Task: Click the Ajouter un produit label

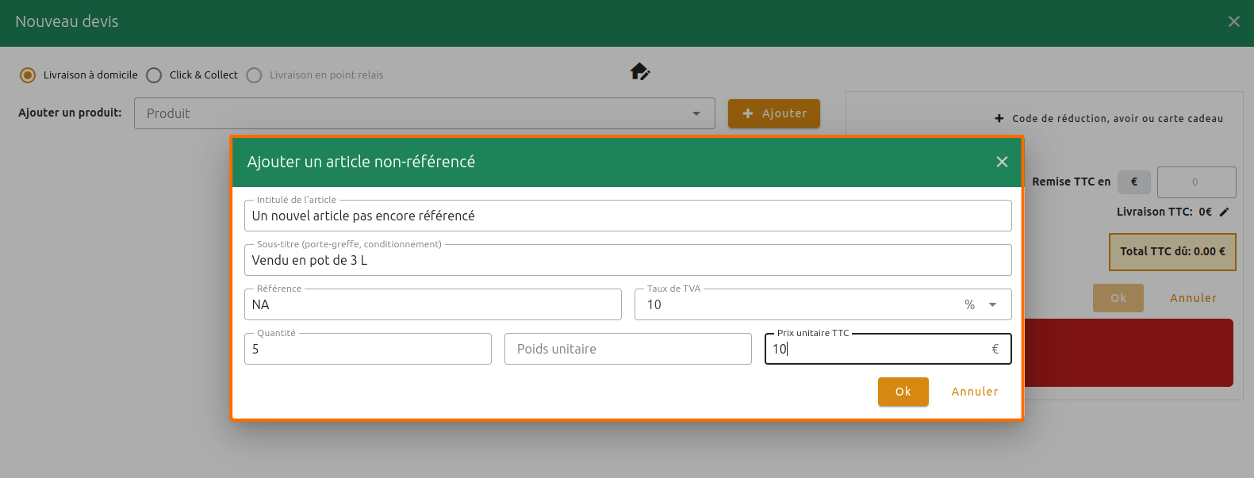Action: 71,113
